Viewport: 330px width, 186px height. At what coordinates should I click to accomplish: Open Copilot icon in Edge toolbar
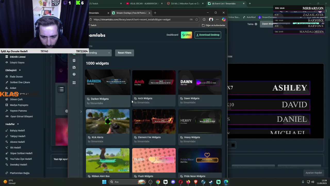tap(224, 19)
